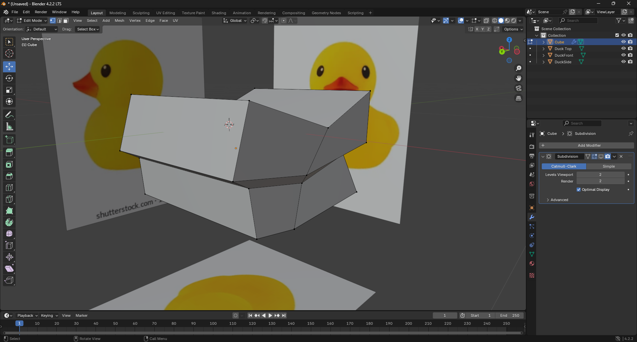Select the Measure tool
This screenshot has width=637, height=342.
tap(9, 127)
